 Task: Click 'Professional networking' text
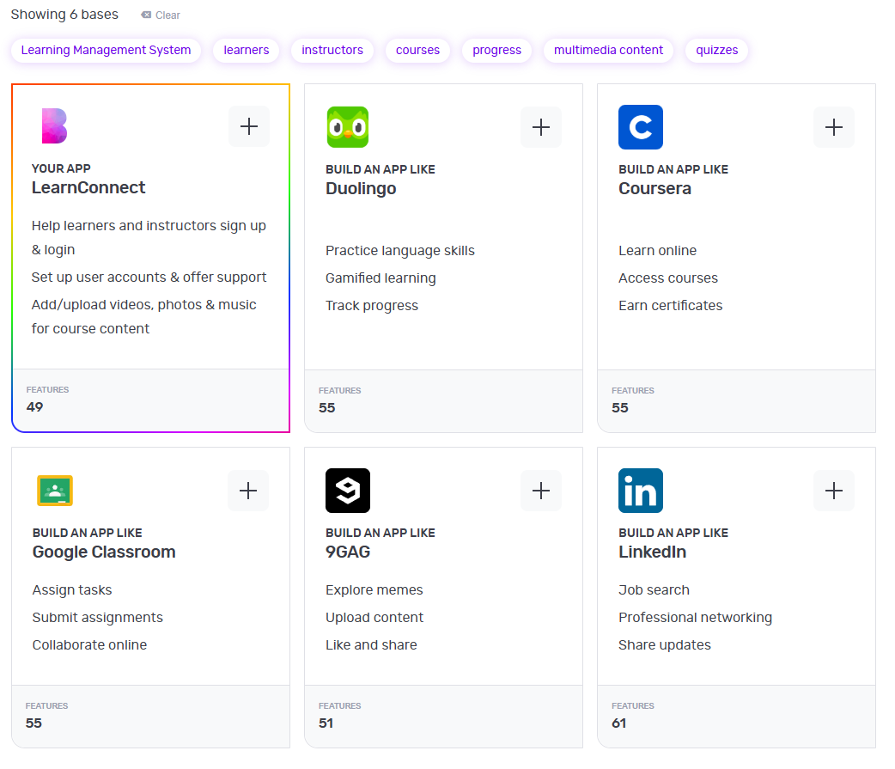(695, 617)
